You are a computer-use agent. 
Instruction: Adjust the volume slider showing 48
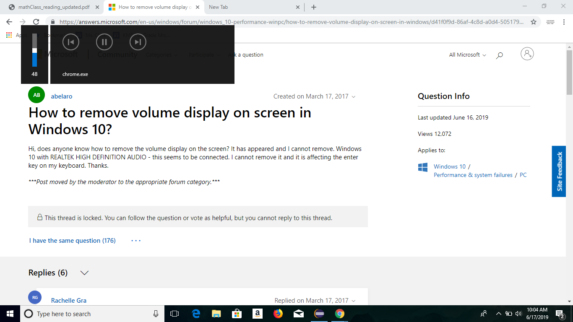tap(34, 50)
